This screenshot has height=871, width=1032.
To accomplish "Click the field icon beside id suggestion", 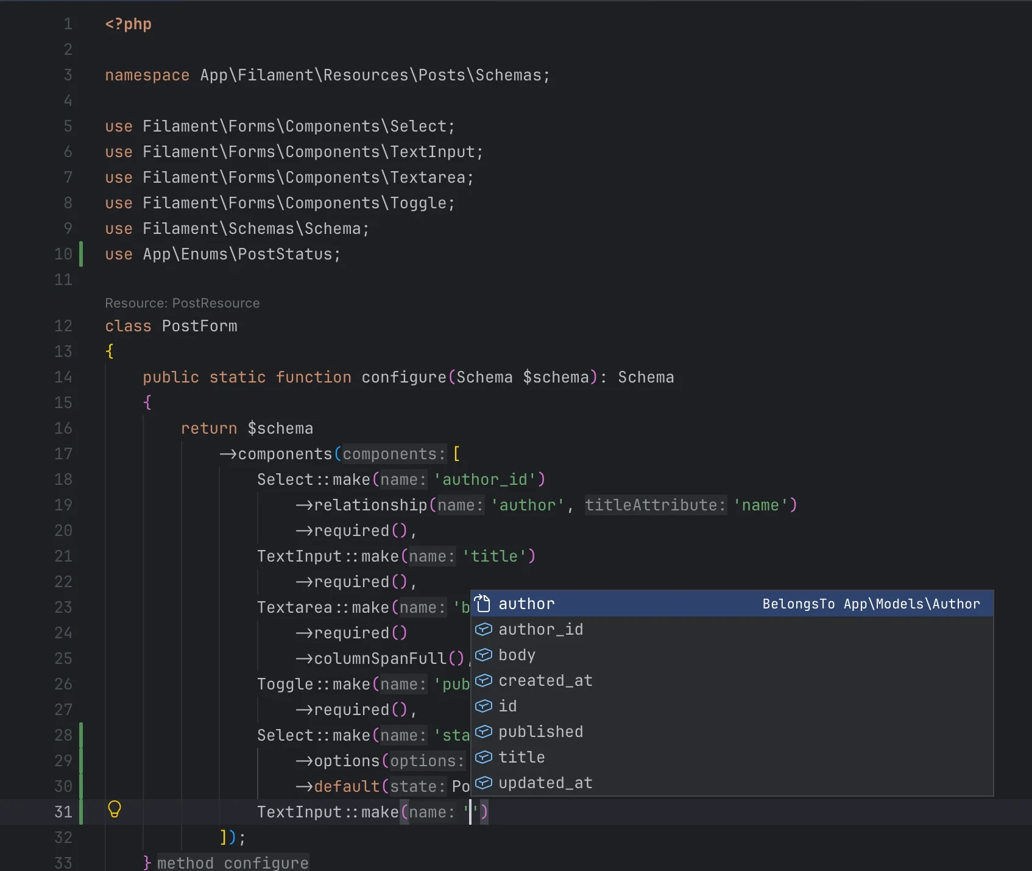I will (x=483, y=706).
